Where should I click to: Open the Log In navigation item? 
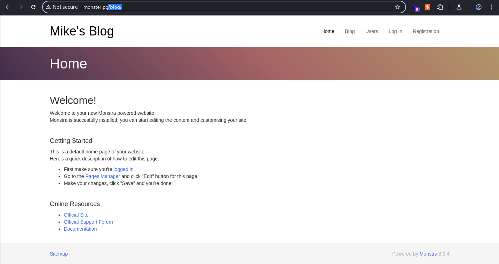pyautogui.click(x=395, y=31)
